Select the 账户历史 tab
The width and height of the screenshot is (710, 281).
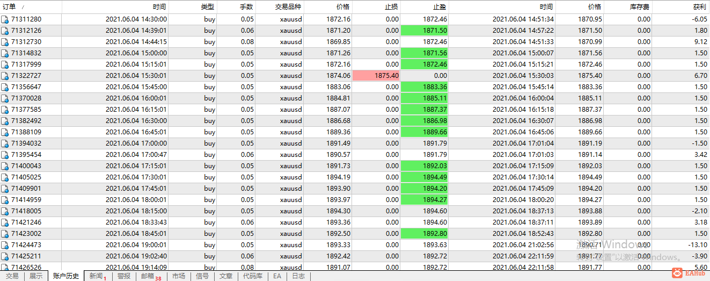(x=66, y=276)
